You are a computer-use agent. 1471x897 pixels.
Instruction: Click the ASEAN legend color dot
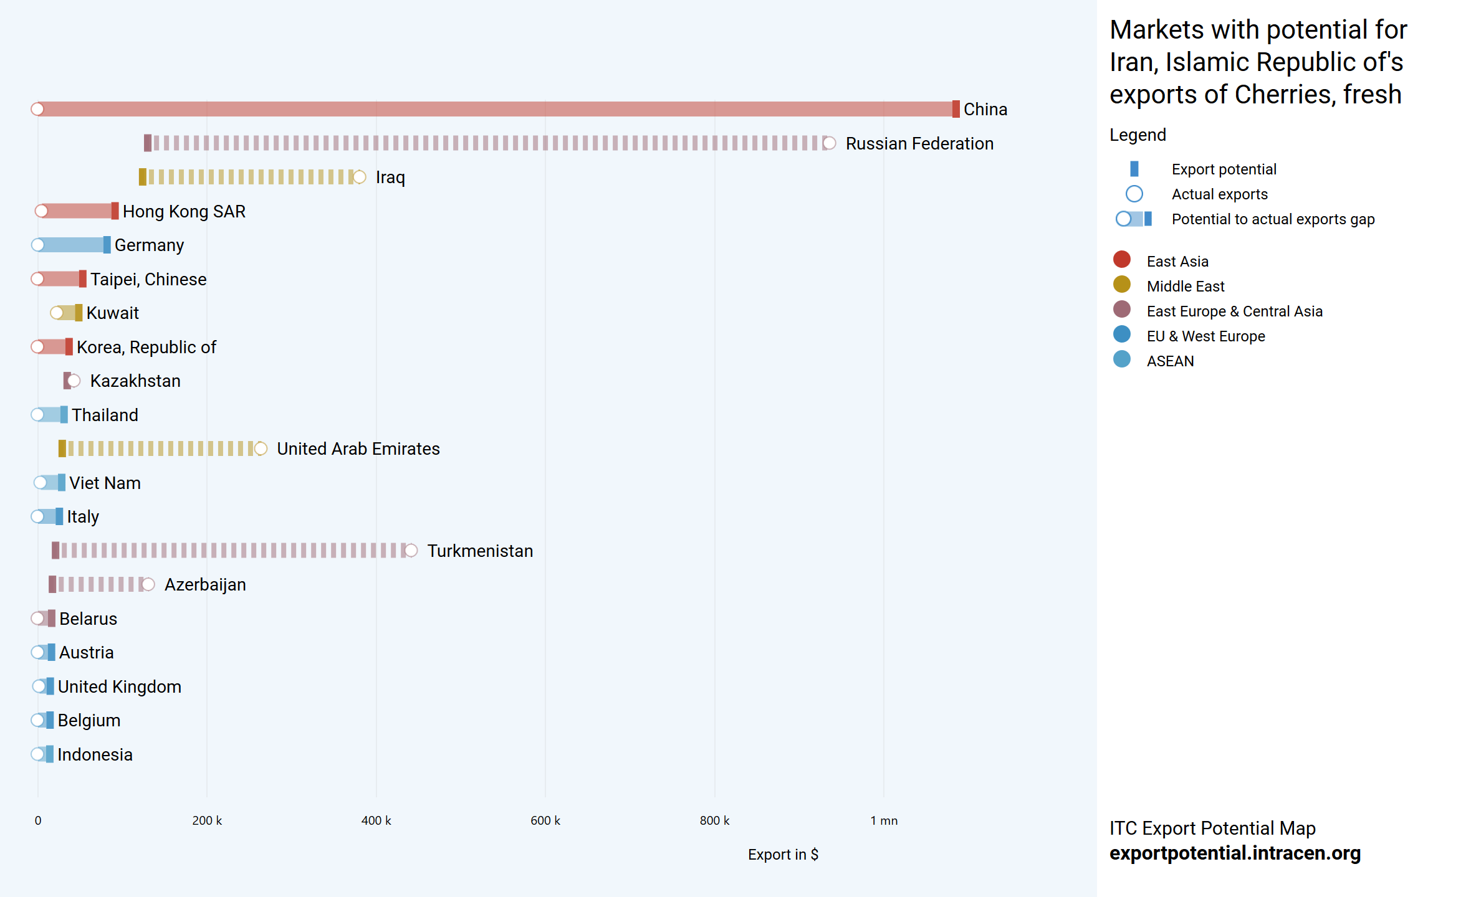[1121, 359]
